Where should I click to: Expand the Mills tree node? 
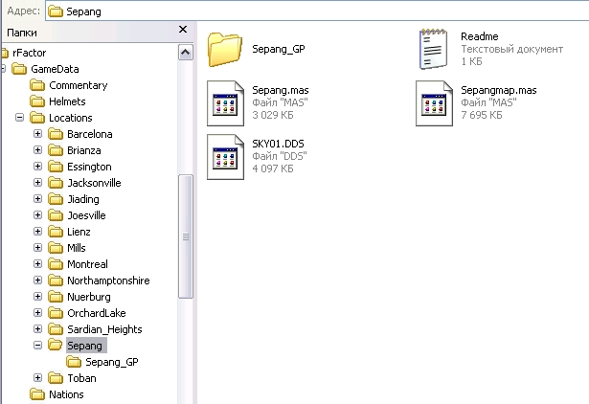pos(37,247)
